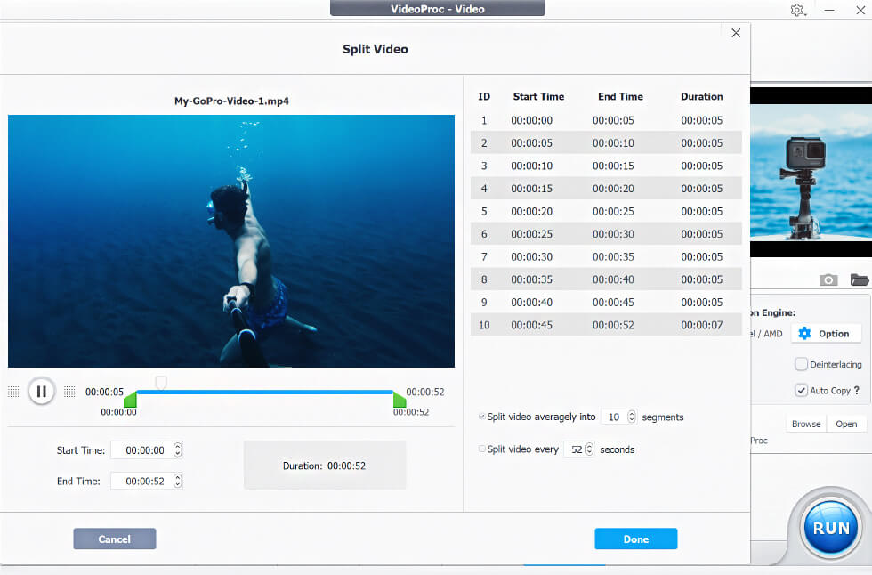Image resolution: width=872 pixels, height=575 pixels.
Task: Click the GoPro camera preview thumbnail
Action: (811, 172)
